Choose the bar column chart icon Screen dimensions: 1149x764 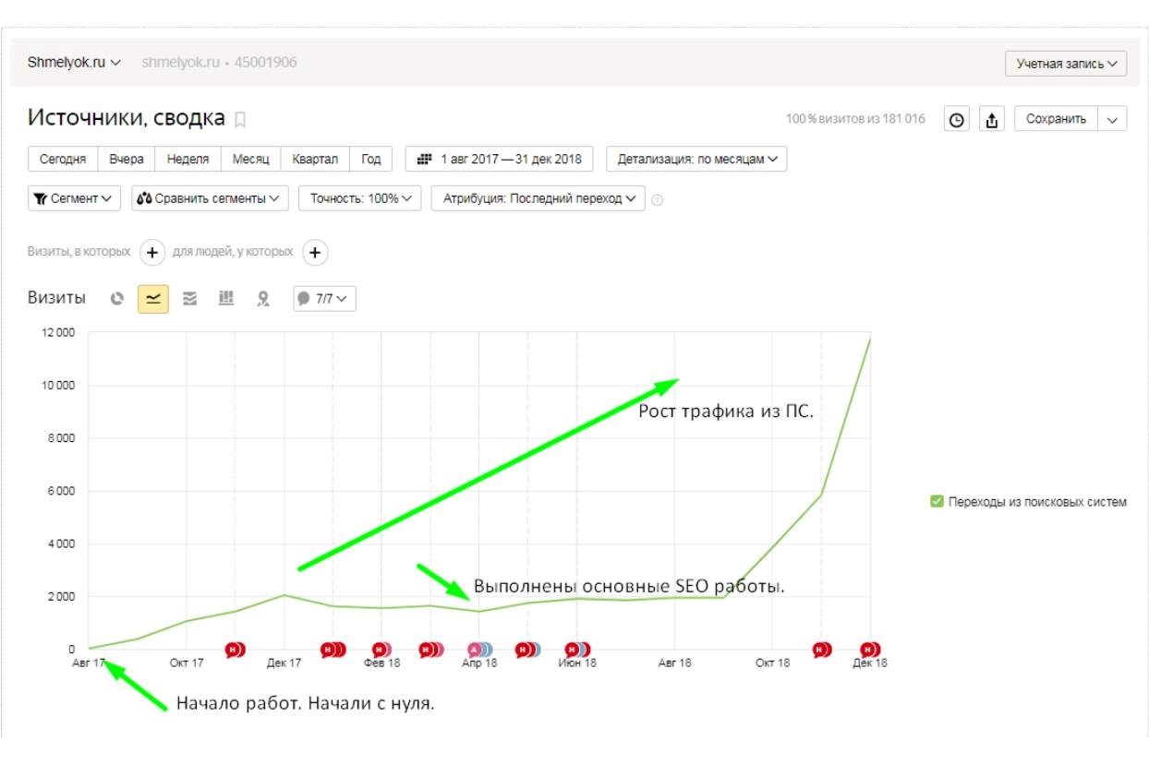pyautogui.click(x=225, y=299)
